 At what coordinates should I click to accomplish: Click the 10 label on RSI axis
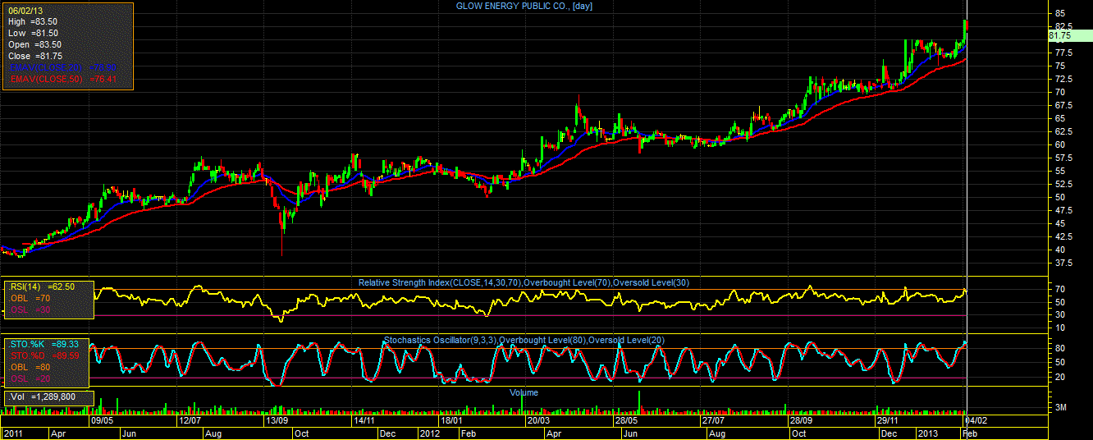(1059, 328)
